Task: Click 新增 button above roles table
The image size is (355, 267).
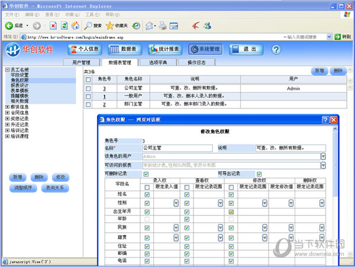Action: [x=319, y=70]
